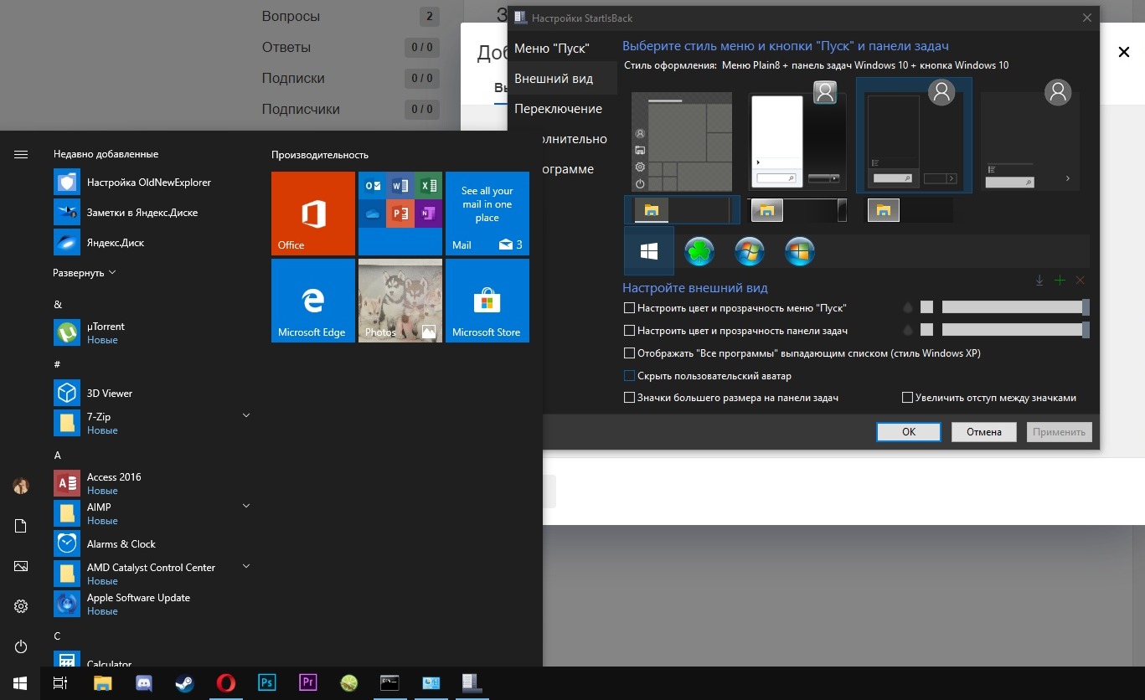Check Скрыть пользовательский аватар

[x=629, y=376]
